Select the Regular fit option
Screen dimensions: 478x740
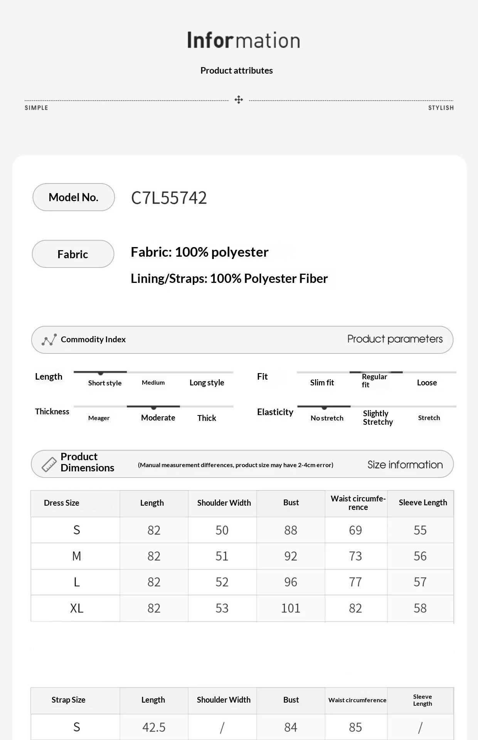[x=374, y=380]
